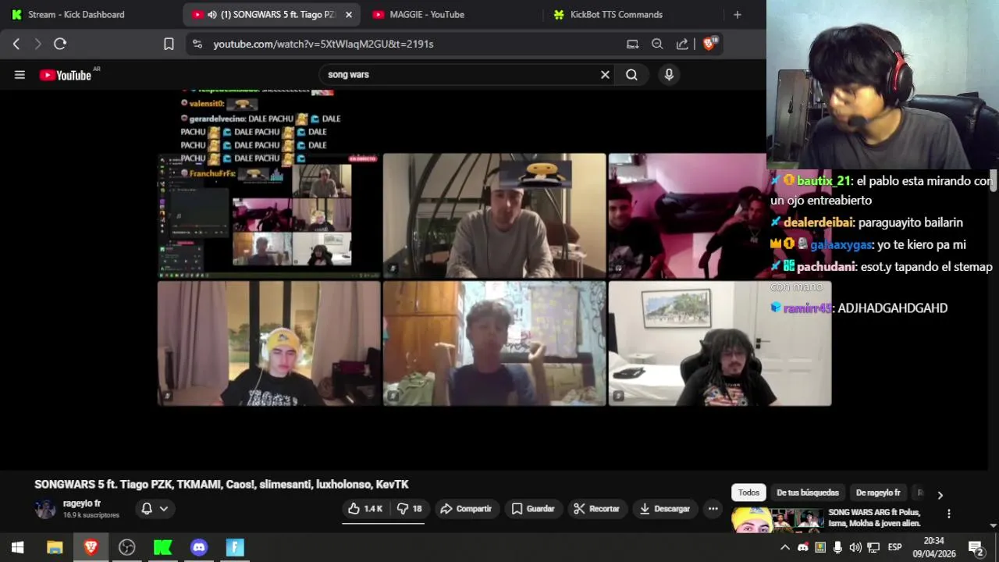The height and width of the screenshot is (562, 999).
Task: Select the De tus búsquedas chip
Action: point(808,493)
